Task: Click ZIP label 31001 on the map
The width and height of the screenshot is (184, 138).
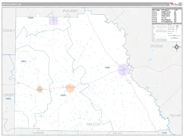Action: (x=107, y=68)
